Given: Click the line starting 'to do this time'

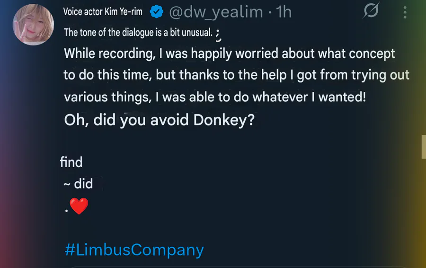Looking at the screenshot, I should pyautogui.click(x=237, y=75).
